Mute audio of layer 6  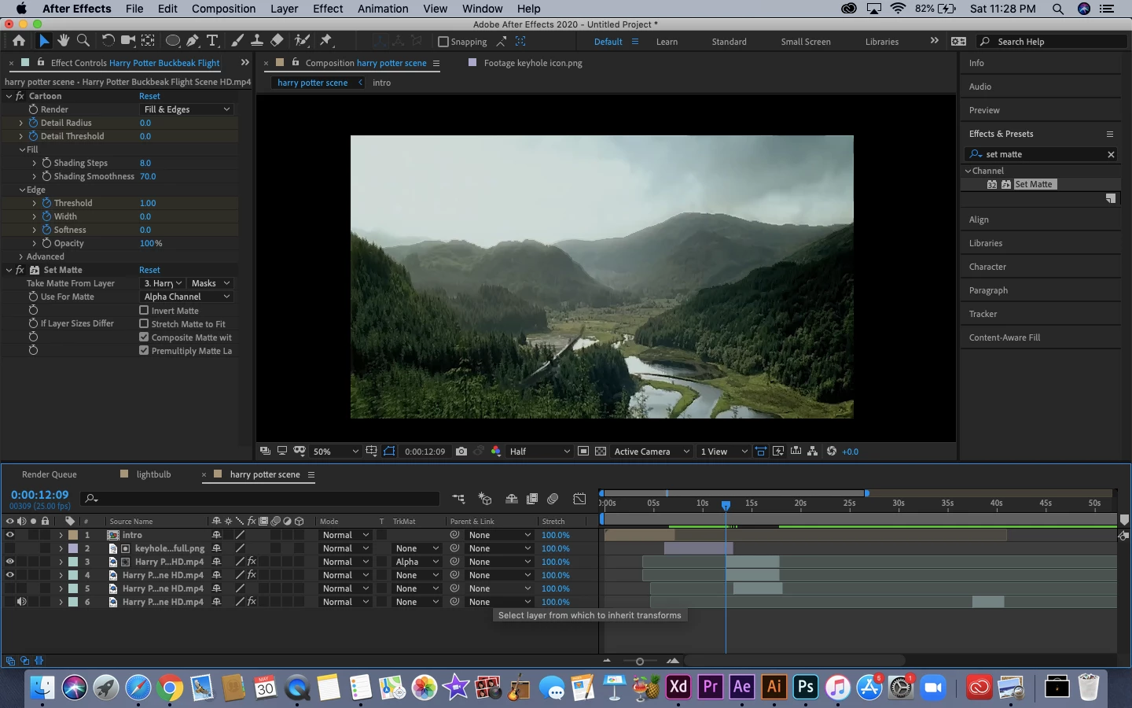click(22, 602)
